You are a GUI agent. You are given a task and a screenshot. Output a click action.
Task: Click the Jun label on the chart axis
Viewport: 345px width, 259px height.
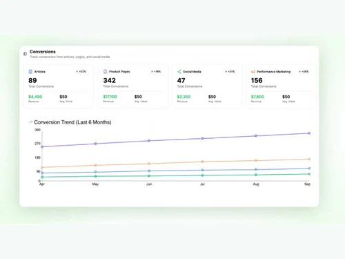(149, 184)
